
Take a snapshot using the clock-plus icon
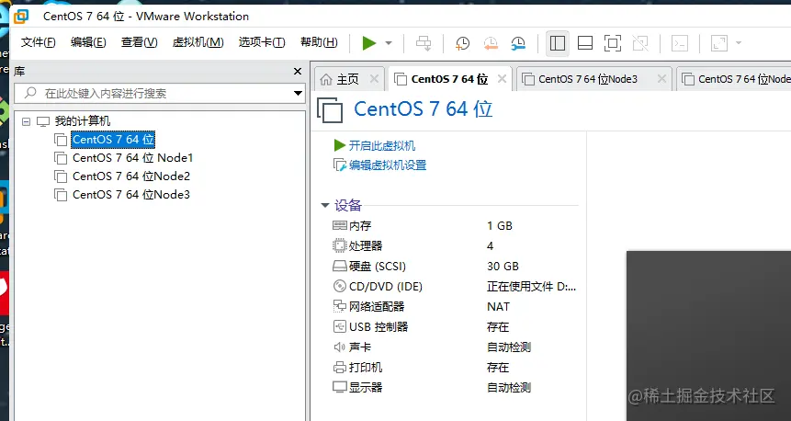[462, 43]
